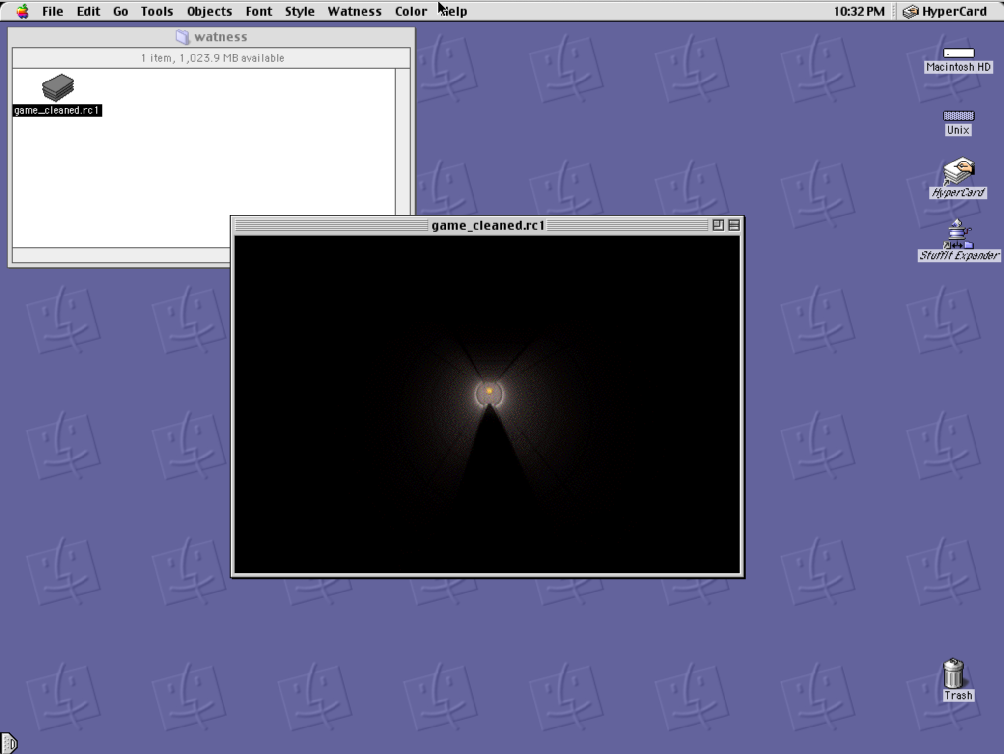Expand the Control Strip tab at bottom-left
Viewport: 1004px width, 754px height.
9,743
